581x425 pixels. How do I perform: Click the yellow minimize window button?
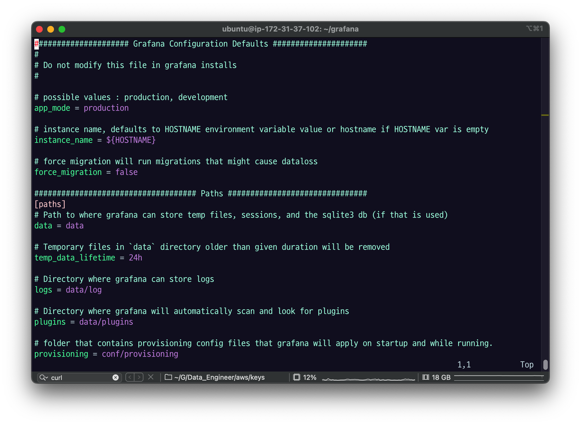click(x=51, y=29)
